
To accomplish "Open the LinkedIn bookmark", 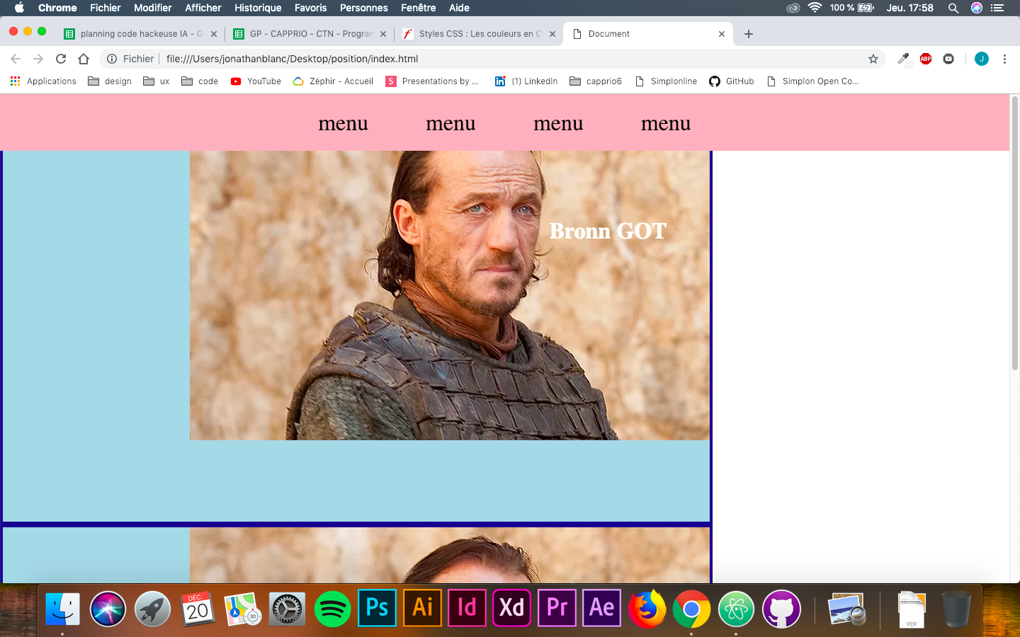I will click(526, 81).
